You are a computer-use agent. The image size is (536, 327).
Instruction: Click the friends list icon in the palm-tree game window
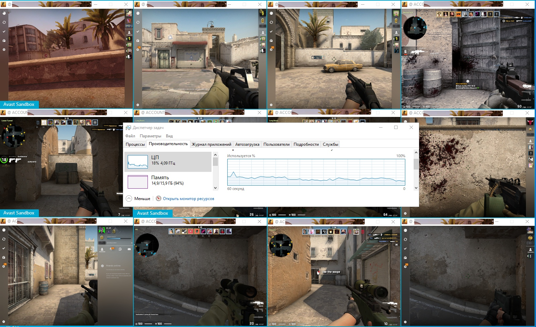coord(129,33)
